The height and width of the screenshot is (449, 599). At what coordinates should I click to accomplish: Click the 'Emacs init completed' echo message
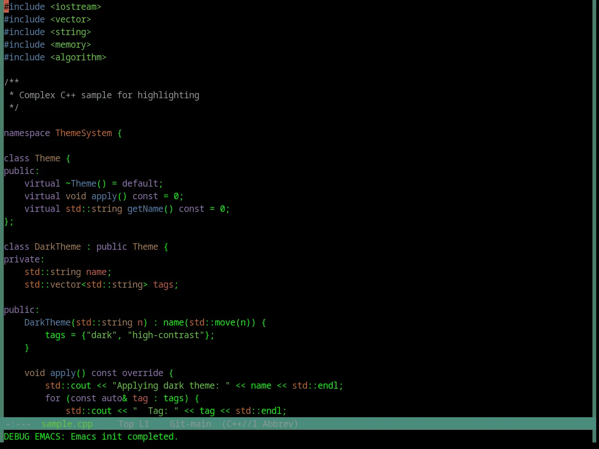click(x=124, y=436)
